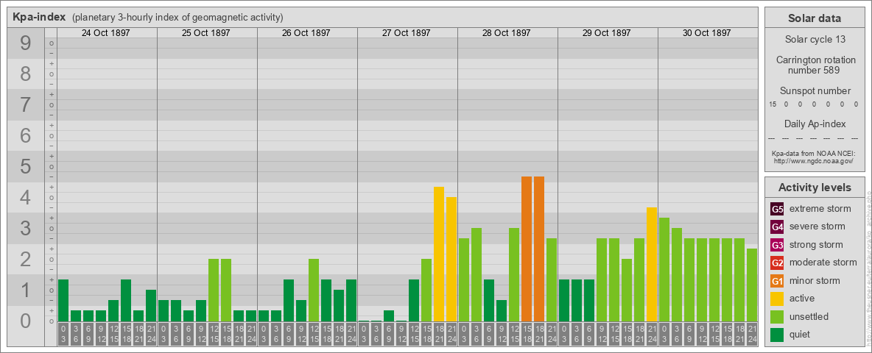
Task: Click the yellow 18-21 bar on 27 Oct
Action: pos(439,254)
